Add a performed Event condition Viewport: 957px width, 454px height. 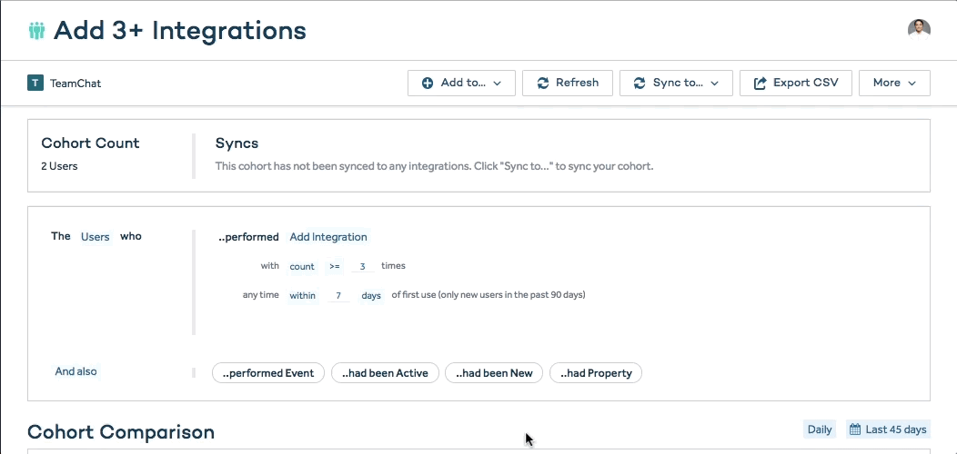268,373
